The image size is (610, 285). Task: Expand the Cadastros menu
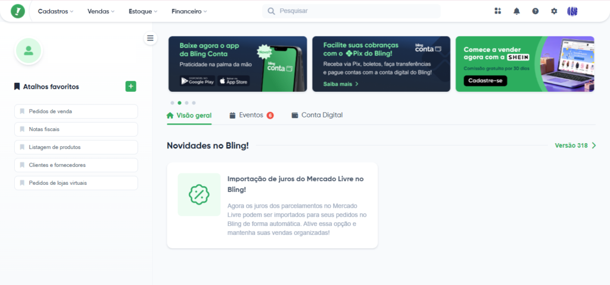[x=55, y=11]
